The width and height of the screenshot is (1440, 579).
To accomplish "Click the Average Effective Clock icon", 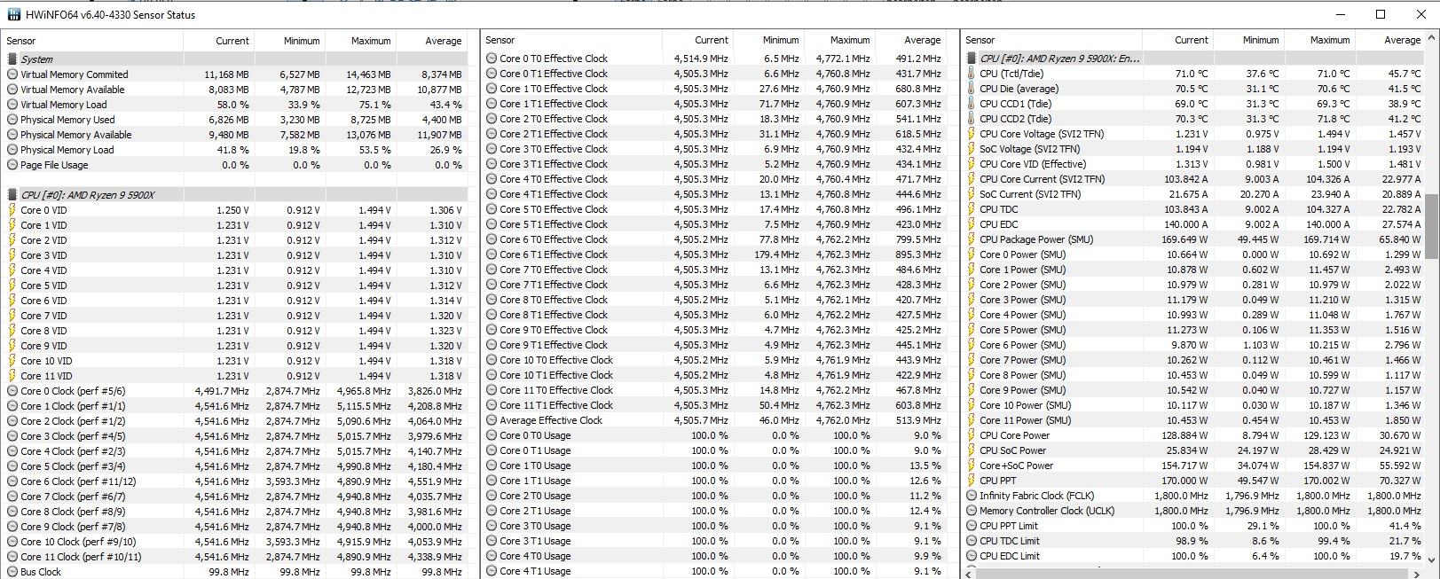I will 492,420.
